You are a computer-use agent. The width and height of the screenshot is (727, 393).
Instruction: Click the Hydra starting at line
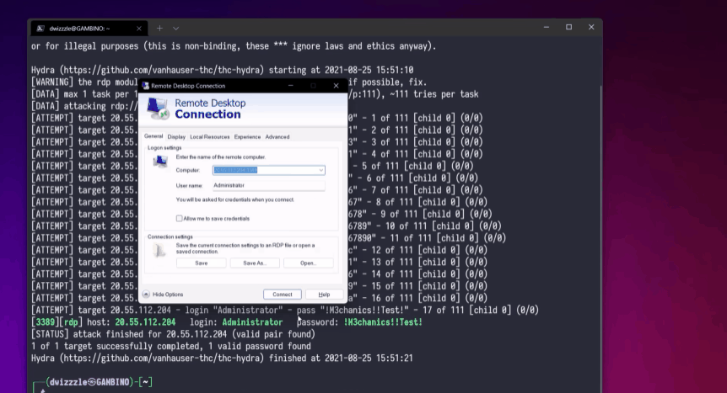(x=222, y=70)
